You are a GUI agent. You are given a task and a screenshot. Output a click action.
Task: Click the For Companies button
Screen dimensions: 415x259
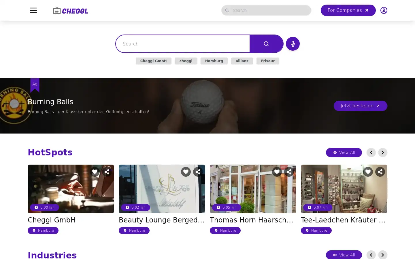point(348,10)
